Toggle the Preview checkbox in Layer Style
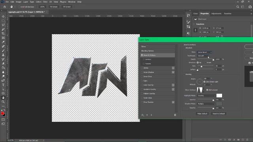253x142 pixels. point(249,63)
